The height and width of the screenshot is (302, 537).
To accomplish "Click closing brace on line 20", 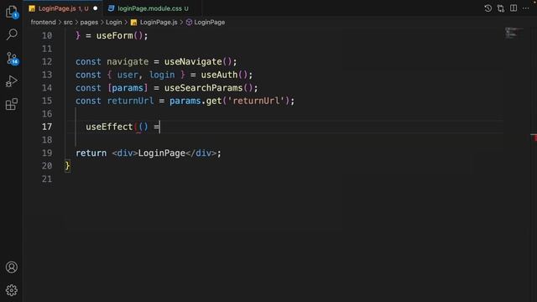I will coord(67,166).
